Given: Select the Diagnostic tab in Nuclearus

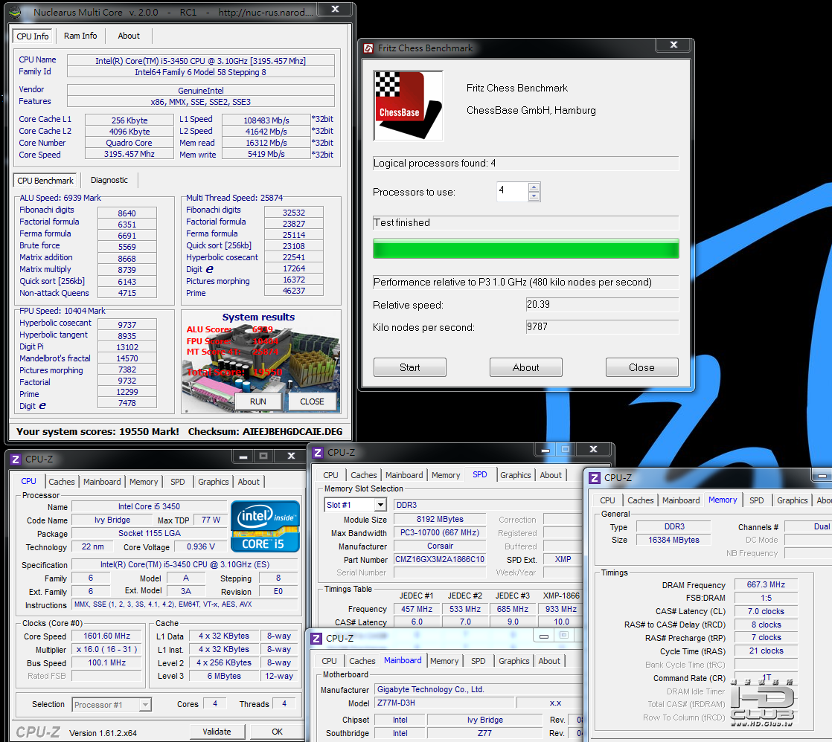Looking at the screenshot, I should (x=109, y=180).
